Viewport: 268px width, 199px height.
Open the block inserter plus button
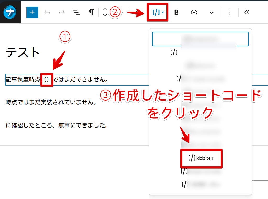(32, 12)
